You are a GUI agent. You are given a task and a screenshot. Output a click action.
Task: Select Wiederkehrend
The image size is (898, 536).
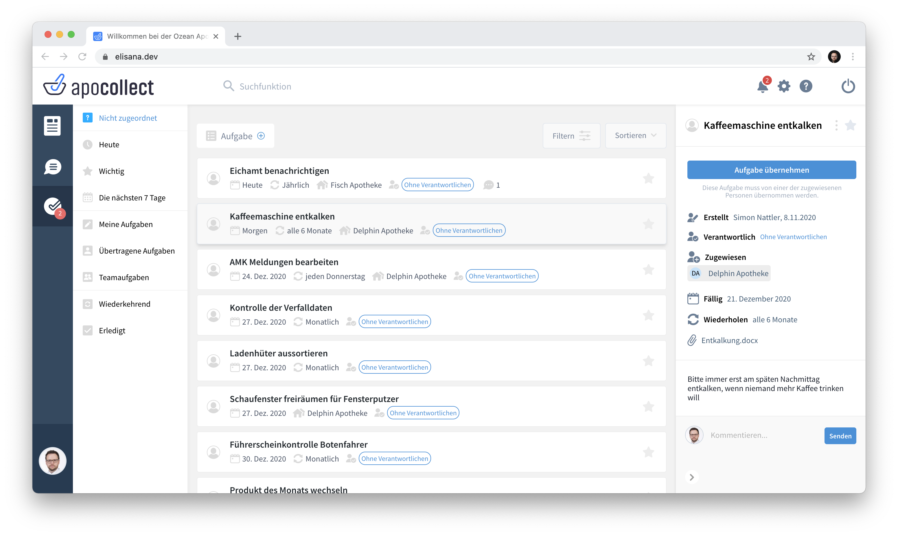coord(124,304)
